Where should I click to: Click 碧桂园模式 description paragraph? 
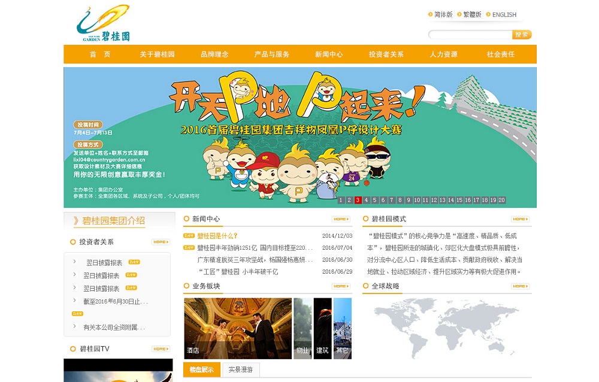(445, 254)
